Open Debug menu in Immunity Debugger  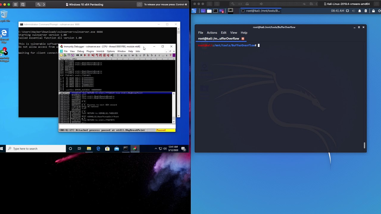(x=81, y=51)
